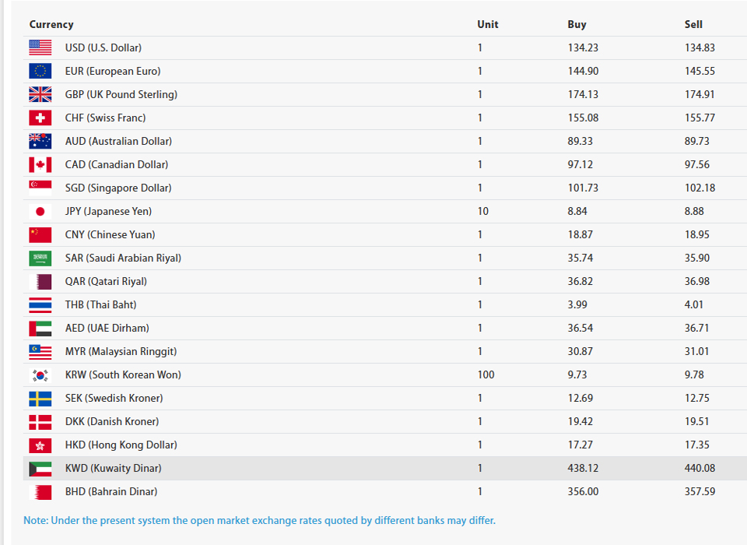Select the SGD (Singapore Dollar) label
Screen dimensions: 747x545
pos(118,188)
